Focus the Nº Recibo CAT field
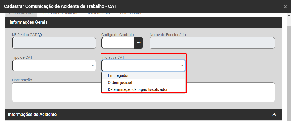 point(54,43)
